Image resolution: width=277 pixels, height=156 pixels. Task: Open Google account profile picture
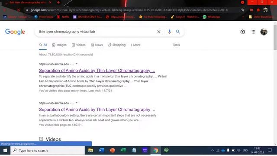[x=264, y=32]
